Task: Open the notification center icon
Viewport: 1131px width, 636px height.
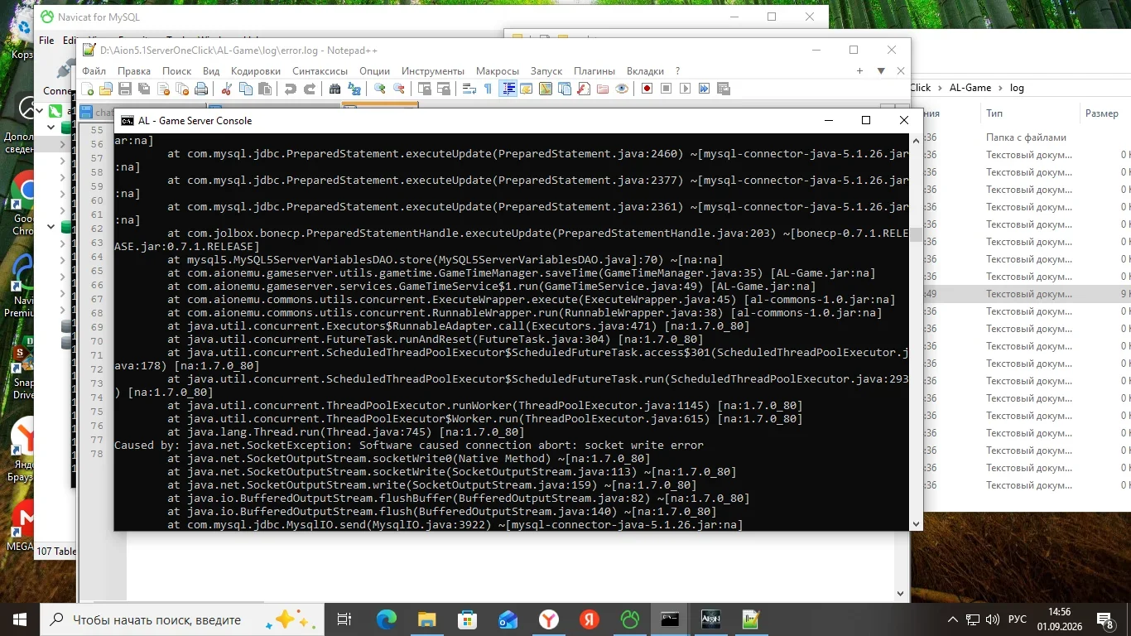Action: pyautogui.click(x=1105, y=619)
